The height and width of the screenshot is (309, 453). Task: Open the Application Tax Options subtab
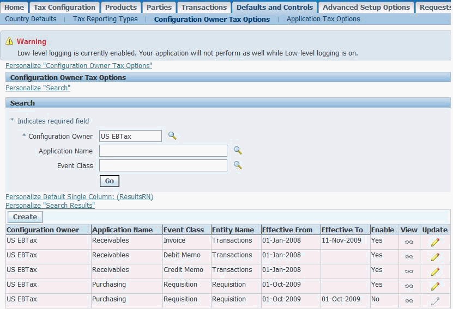pyautogui.click(x=323, y=18)
